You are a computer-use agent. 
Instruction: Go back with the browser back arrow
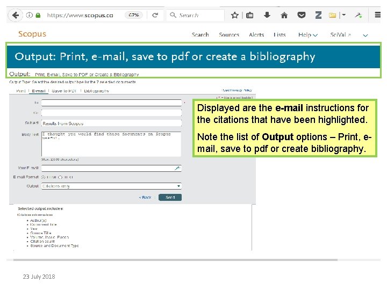click(x=16, y=15)
